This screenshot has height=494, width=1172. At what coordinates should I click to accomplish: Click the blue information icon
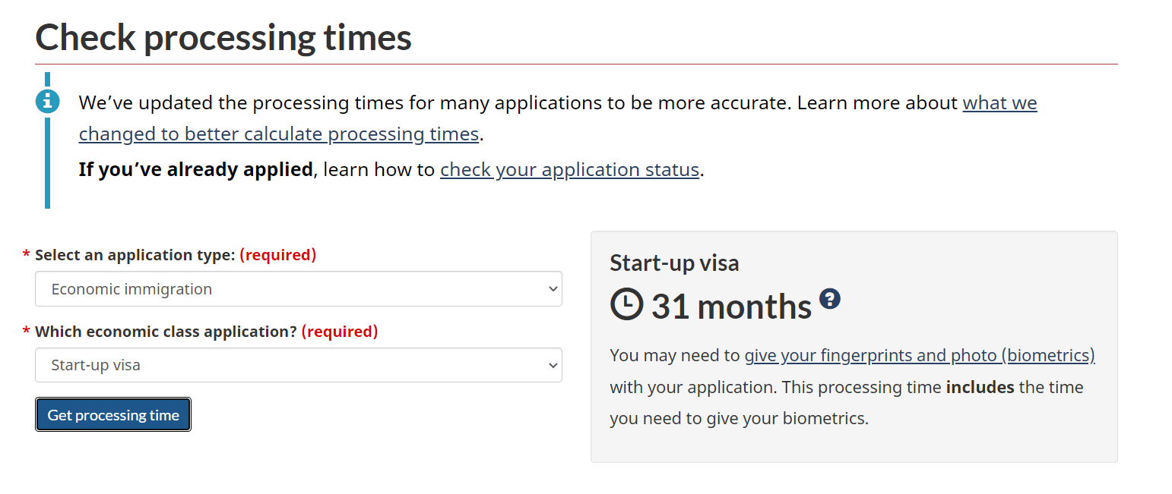point(47,101)
